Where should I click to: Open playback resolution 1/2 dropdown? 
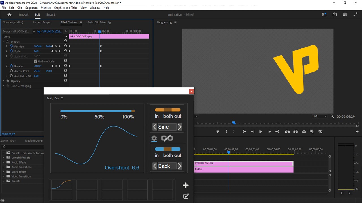tap(320, 116)
